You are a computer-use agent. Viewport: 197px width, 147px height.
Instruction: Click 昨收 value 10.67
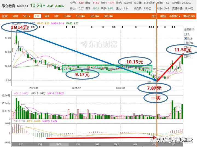(80, 8)
